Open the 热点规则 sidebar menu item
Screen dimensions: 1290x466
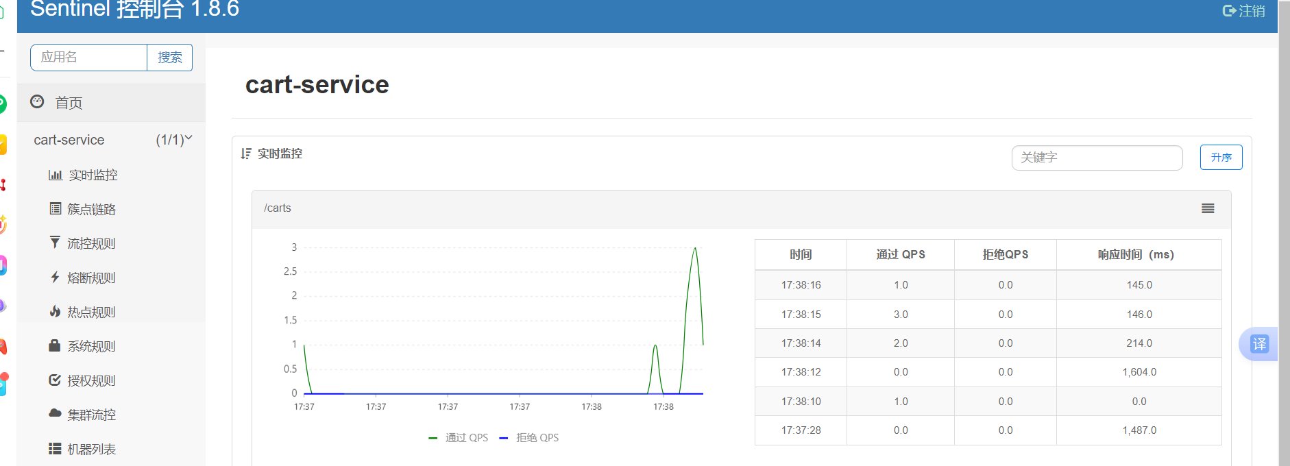coord(111,312)
